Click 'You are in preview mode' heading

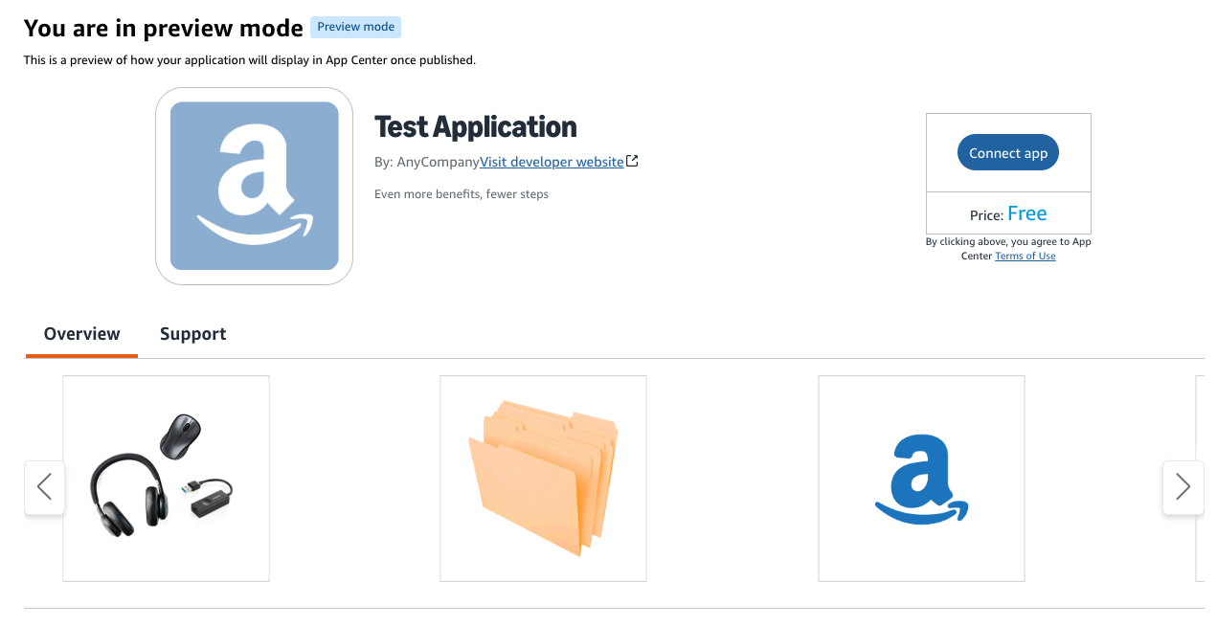163,28
